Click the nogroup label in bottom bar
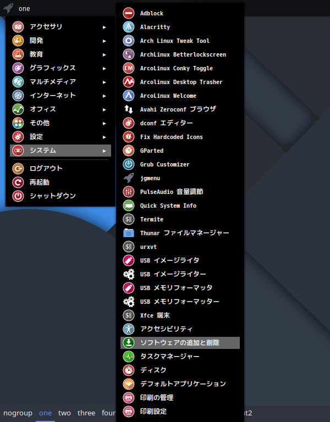This screenshot has width=330, height=422. pyautogui.click(x=18, y=413)
